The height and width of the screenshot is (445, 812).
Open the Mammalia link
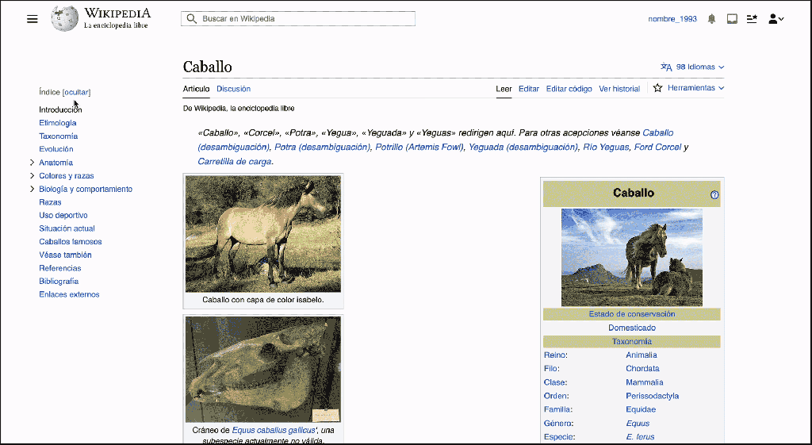coord(644,382)
